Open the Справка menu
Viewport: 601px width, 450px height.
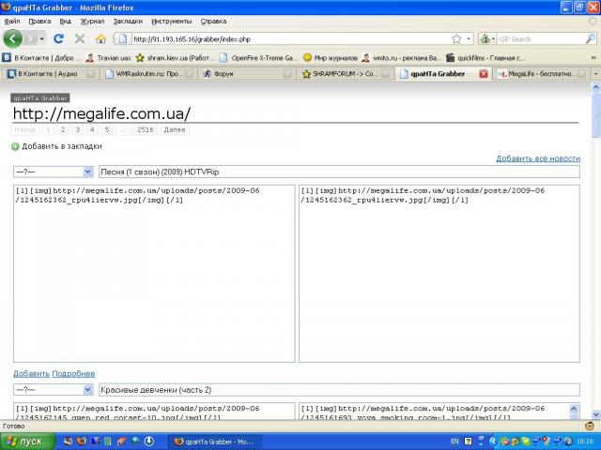[x=213, y=22]
